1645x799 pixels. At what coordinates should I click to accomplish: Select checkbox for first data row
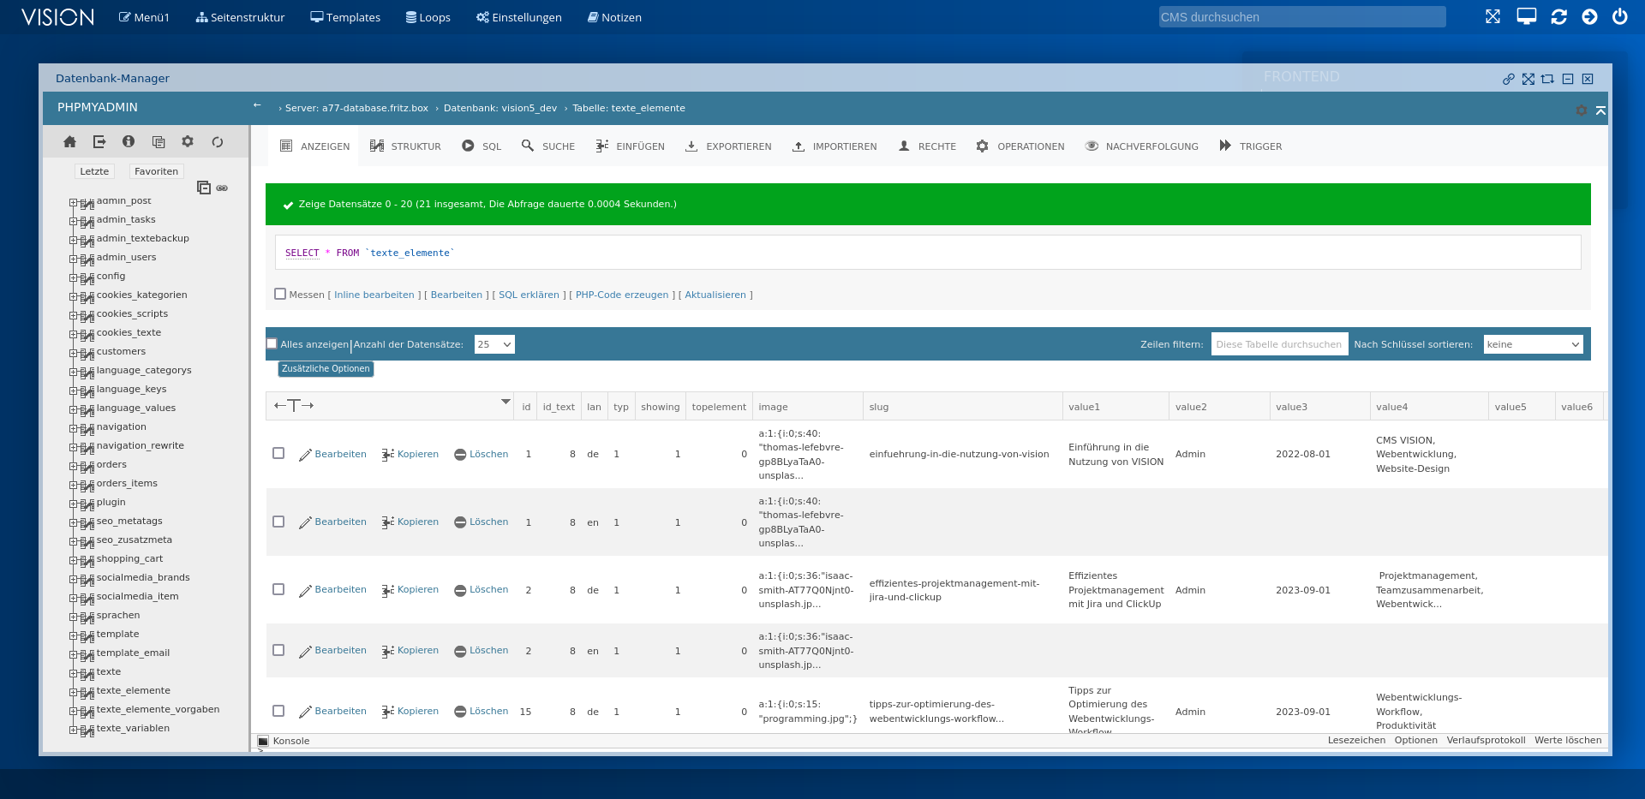coord(278,453)
